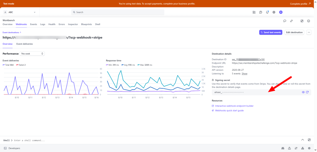Open the help question mark icon

point(261,12)
